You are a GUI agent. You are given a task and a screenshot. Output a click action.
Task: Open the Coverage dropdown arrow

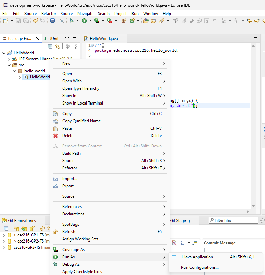[103, 21]
